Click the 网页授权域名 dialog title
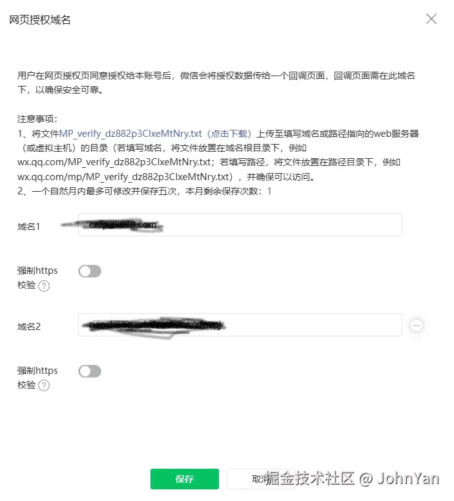The image size is (454, 501). pos(39,20)
